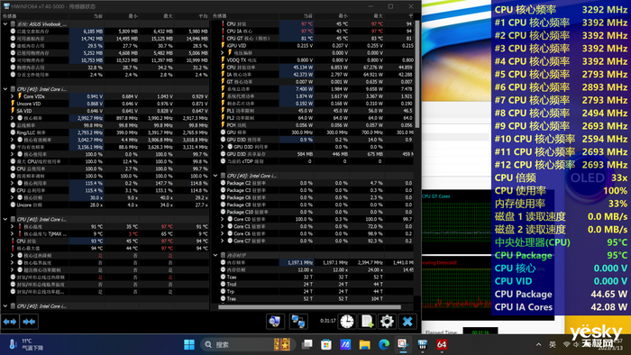Image resolution: width=631 pixels, height=355 pixels.
Task: Expand the 核心频率 row in left panel
Action: click(12, 118)
